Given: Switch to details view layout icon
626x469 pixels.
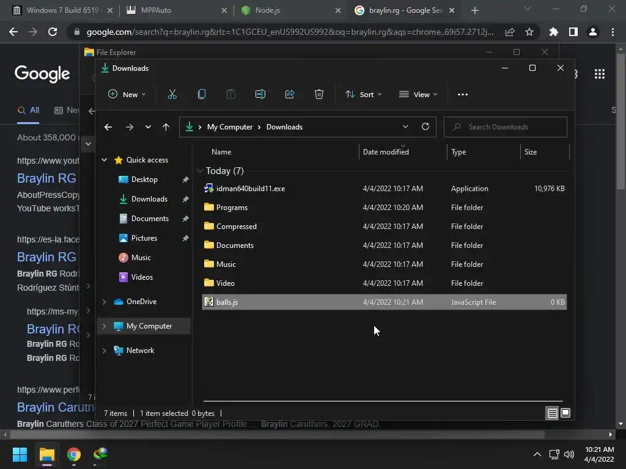Looking at the screenshot, I should [552, 413].
